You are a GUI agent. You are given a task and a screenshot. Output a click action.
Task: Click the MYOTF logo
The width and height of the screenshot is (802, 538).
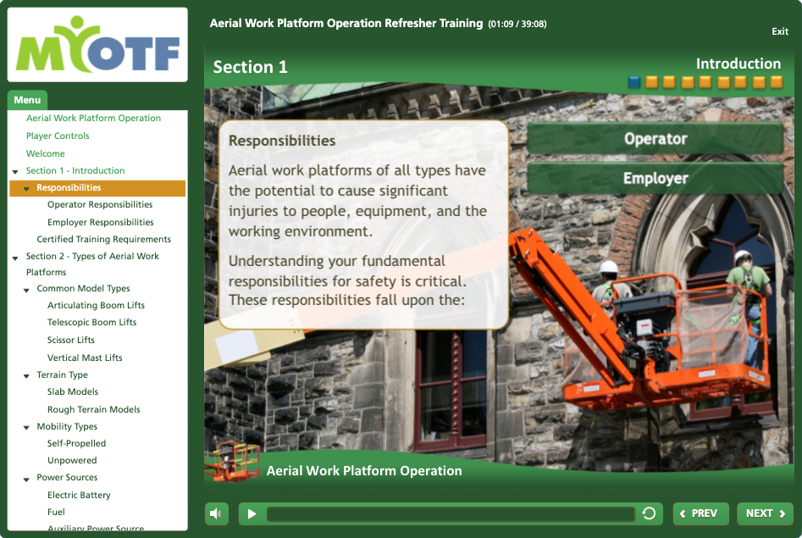click(x=97, y=45)
